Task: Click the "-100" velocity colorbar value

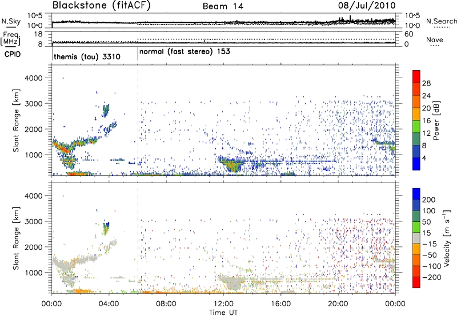Action: tap(432, 266)
